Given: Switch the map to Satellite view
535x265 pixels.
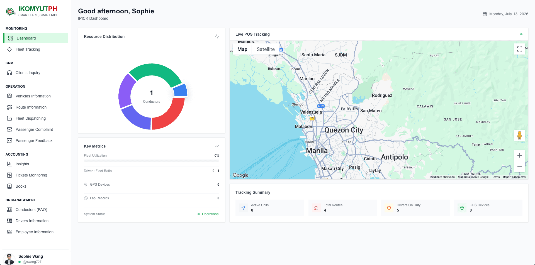Looking at the screenshot, I should coord(266,49).
